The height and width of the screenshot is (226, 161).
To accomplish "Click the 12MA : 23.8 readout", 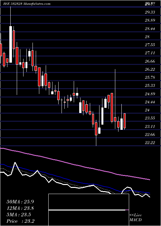I will [20, 208].
